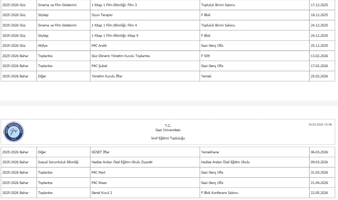Click the Atölye event type cell

(43, 46)
